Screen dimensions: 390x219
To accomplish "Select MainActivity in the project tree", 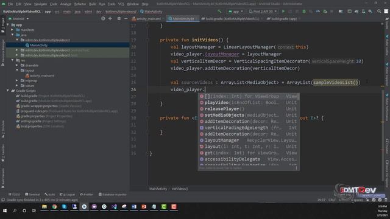I will pyautogui.click(x=38, y=45).
